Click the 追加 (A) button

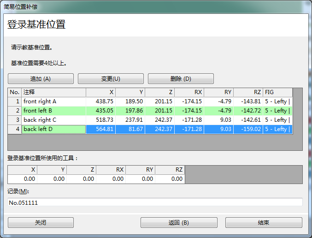coord(41,79)
